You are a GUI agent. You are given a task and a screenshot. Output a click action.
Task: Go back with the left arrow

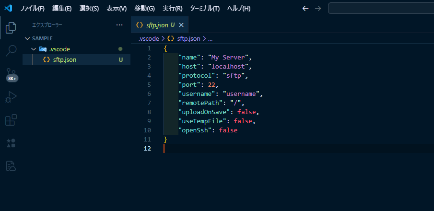tap(305, 9)
